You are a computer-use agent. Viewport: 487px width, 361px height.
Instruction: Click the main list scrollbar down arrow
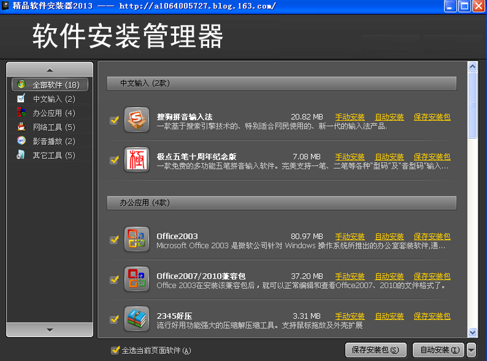tap(473, 332)
